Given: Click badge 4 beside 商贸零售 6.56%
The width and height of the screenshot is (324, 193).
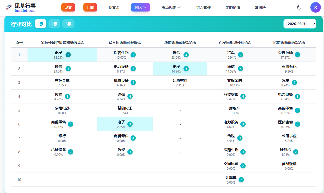Looking at the screenshot, I should tap(297, 110).
